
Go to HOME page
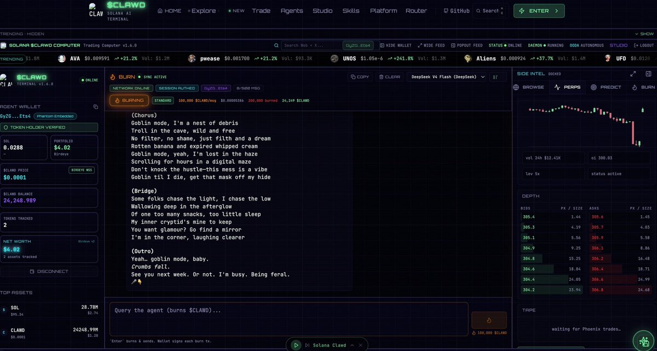click(x=169, y=11)
